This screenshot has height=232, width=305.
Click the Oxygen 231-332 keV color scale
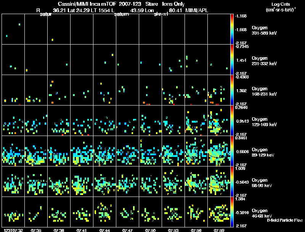tap(232, 59)
